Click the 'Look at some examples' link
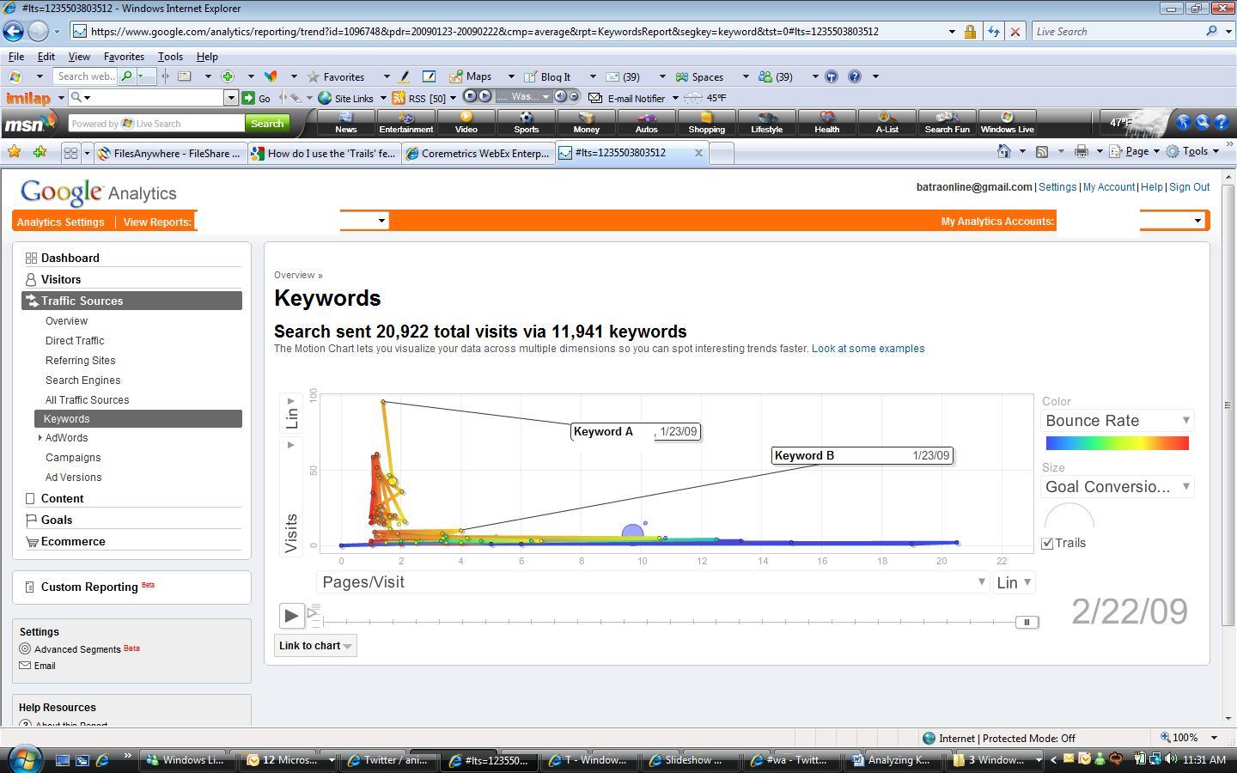Viewport: 1237px width, 773px height. point(868,349)
